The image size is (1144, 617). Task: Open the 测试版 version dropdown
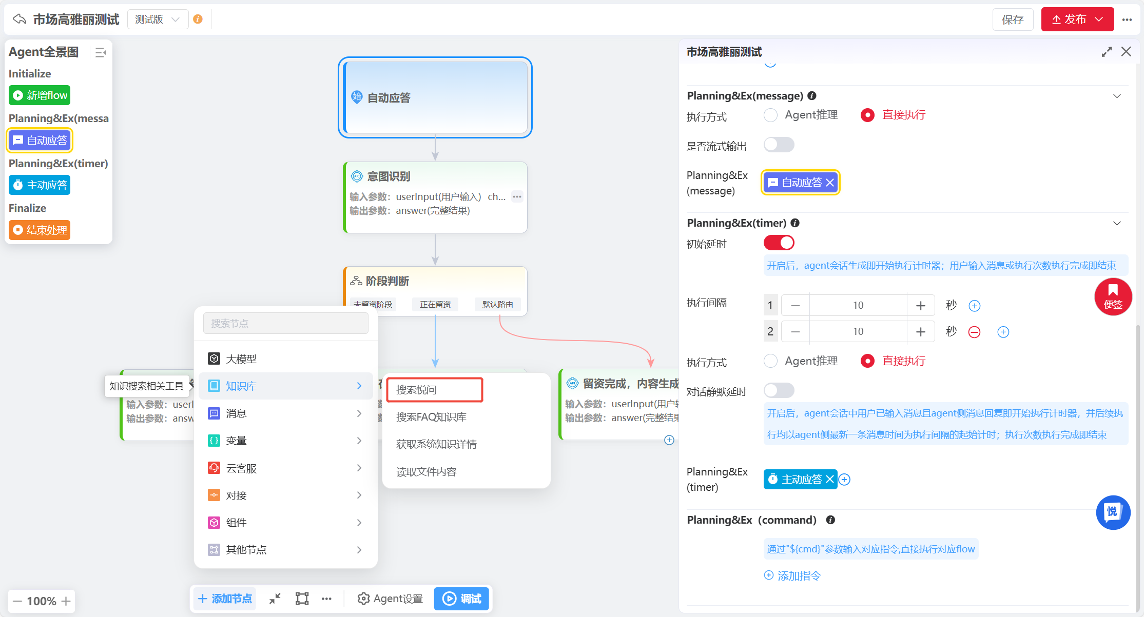point(158,18)
